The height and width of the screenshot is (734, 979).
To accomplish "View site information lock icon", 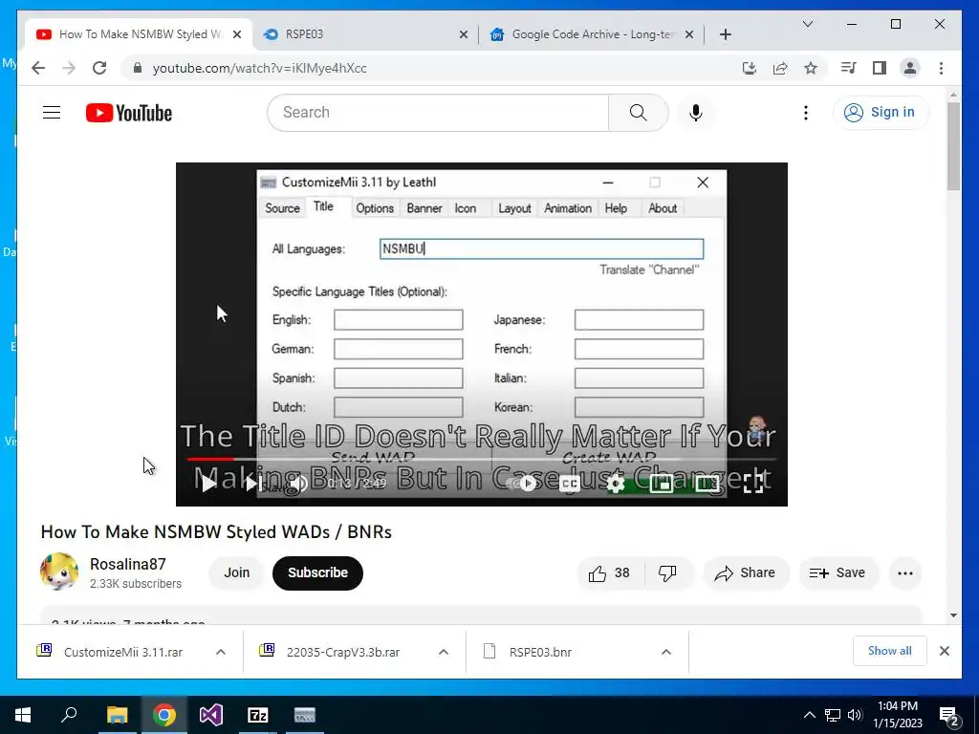I will coord(138,68).
